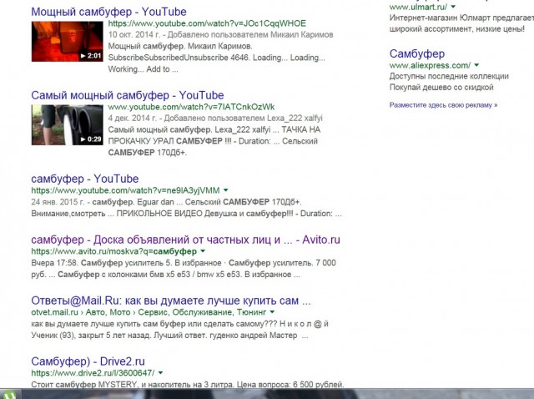This screenshot has height=399, width=534.
Task: Click the www.ulmart.ru ad URL
Action: [418, 7]
